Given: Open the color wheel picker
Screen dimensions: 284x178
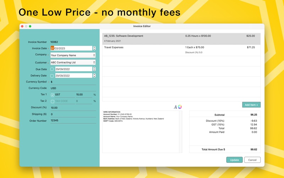Looking at the screenshot, I should click(180, 107).
